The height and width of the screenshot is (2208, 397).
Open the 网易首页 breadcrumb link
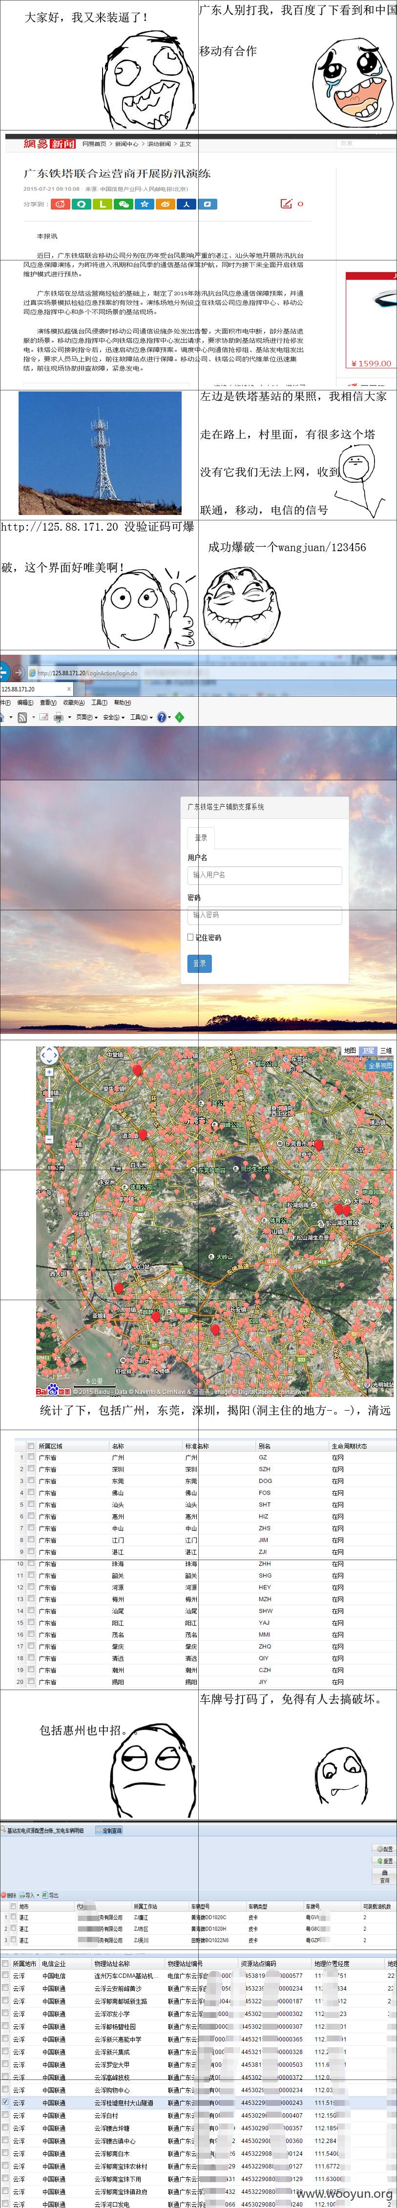click(94, 144)
